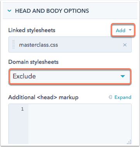The image size is (140, 147).
Task: Click line number 1 in code gutter
Action: pos(22,109)
